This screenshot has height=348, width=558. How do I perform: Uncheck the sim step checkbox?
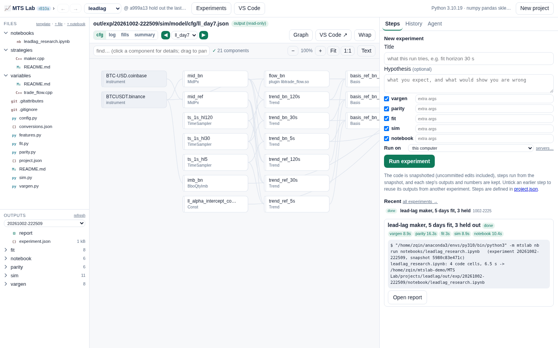(386, 129)
